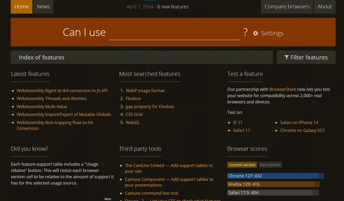Open WebAssembly BigInt to i64 conversion link
Screen dimensions: 344x201
click(62, 90)
